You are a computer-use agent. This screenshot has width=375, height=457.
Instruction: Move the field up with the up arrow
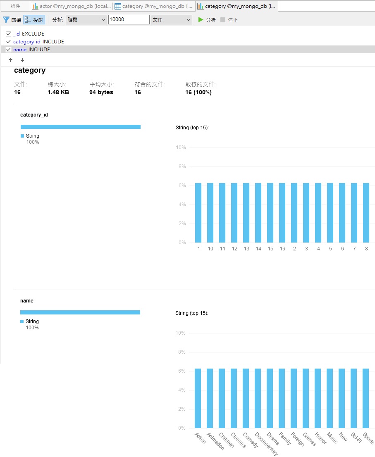11,60
